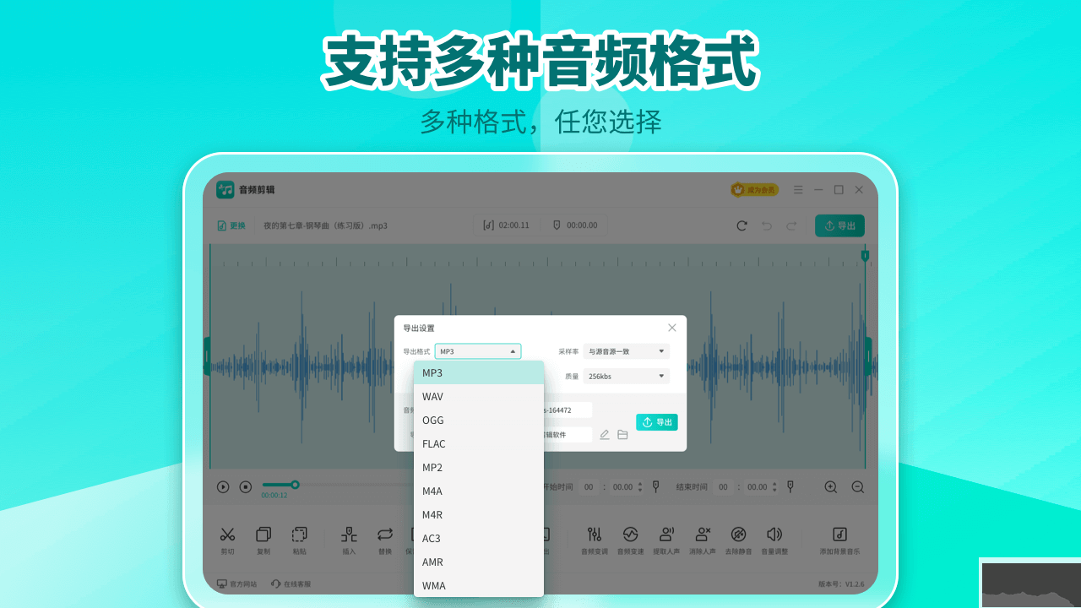This screenshot has height=608, width=1081.
Task: Select the 粘贴 paste tool
Action: [x=299, y=540]
